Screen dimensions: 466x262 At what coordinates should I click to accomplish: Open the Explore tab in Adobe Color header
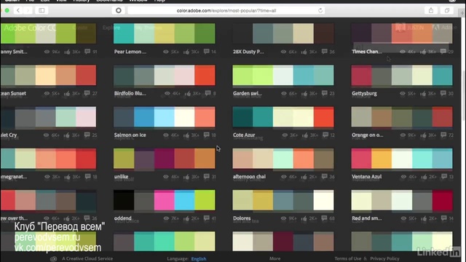click(111, 28)
